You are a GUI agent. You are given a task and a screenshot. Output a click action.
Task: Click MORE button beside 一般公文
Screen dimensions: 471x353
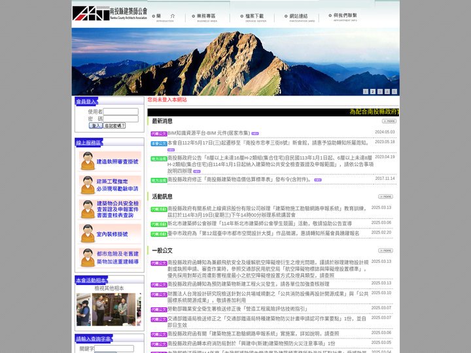tap(385, 250)
